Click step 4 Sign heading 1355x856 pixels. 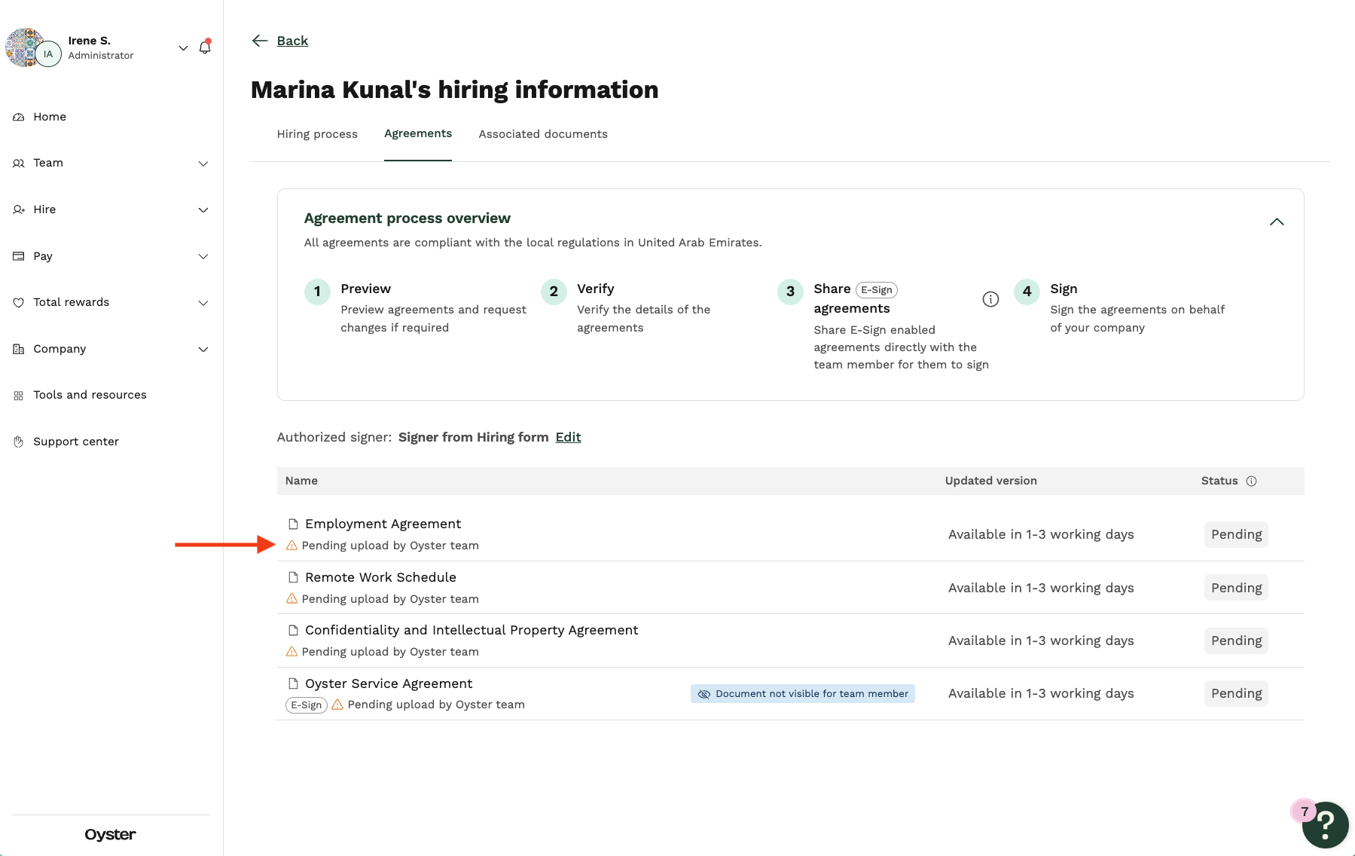[x=1064, y=289]
